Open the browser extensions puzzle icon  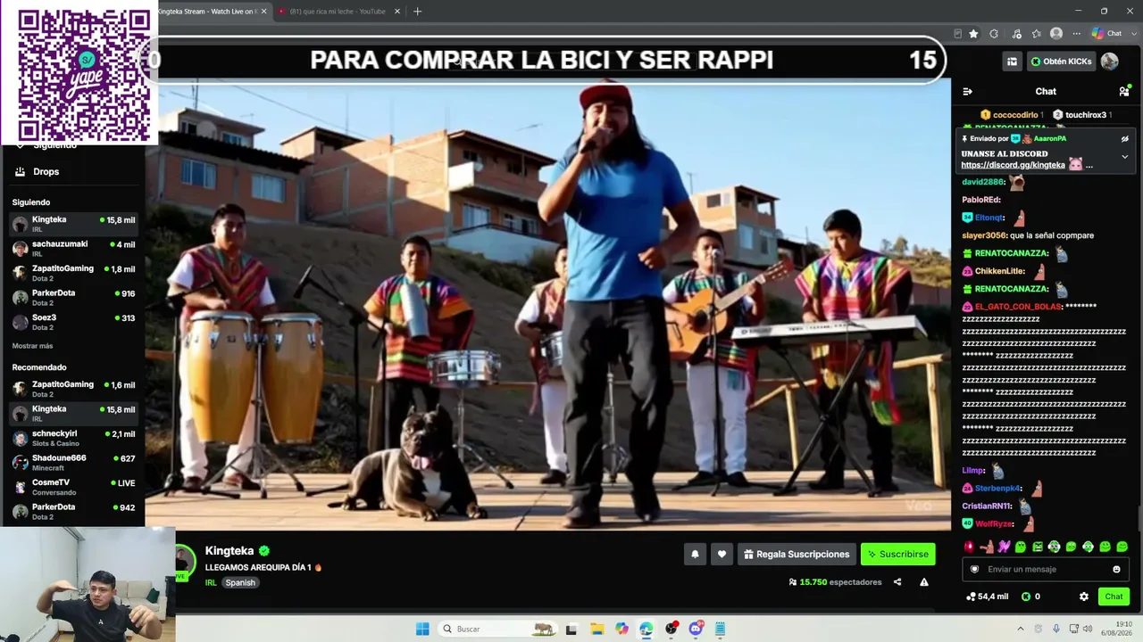point(994,34)
